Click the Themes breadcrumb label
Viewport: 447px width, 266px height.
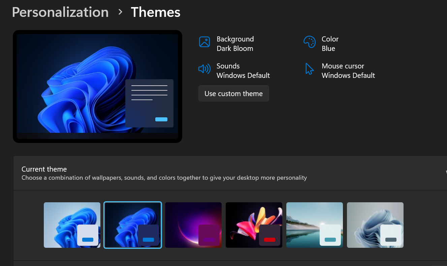click(x=156, y=12)
